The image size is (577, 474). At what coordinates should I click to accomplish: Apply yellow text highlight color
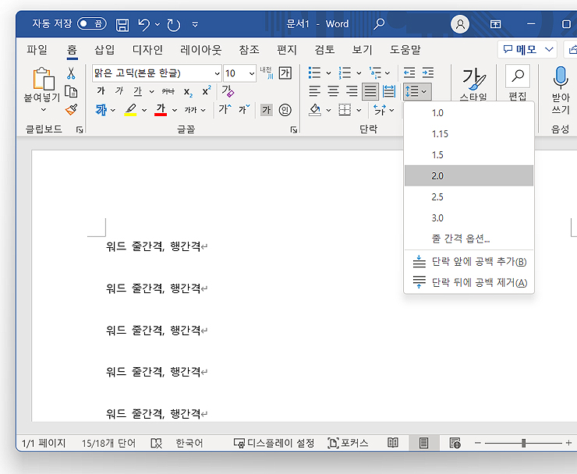click(x=131, y=110)
